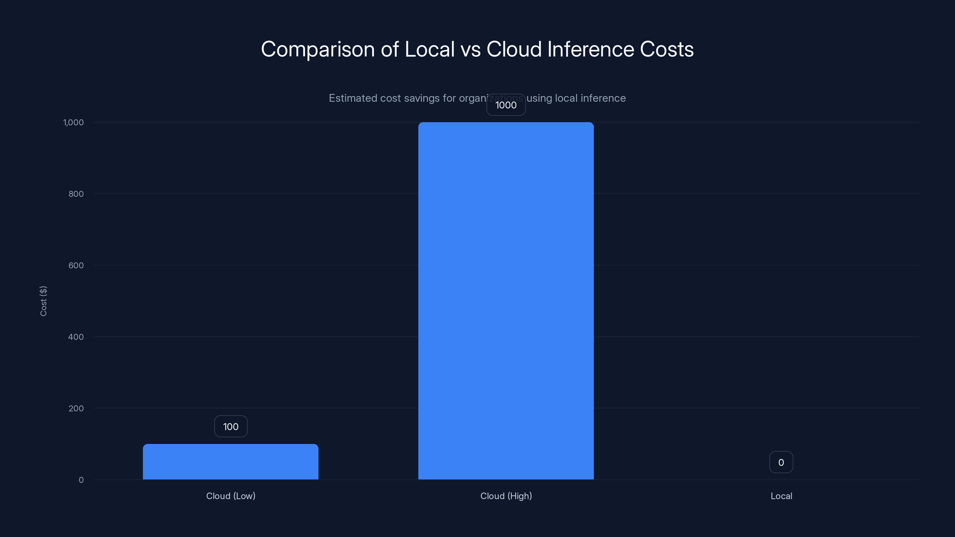The height and width of the screenshot is (537, 955).
Task: Click the 1000 data label
Action: point(506,105)
